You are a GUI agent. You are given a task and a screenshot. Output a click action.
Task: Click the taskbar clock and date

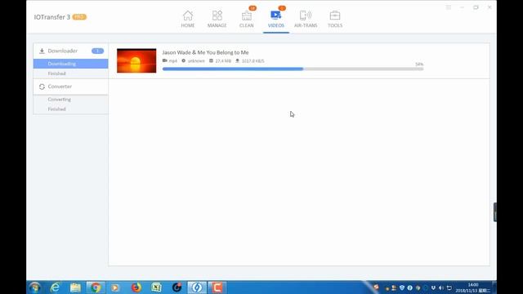(x=473, y=287)
